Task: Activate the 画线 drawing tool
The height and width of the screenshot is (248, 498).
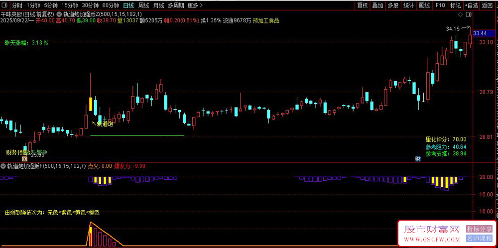Action: pyautogui.click(x=424, y=5)
